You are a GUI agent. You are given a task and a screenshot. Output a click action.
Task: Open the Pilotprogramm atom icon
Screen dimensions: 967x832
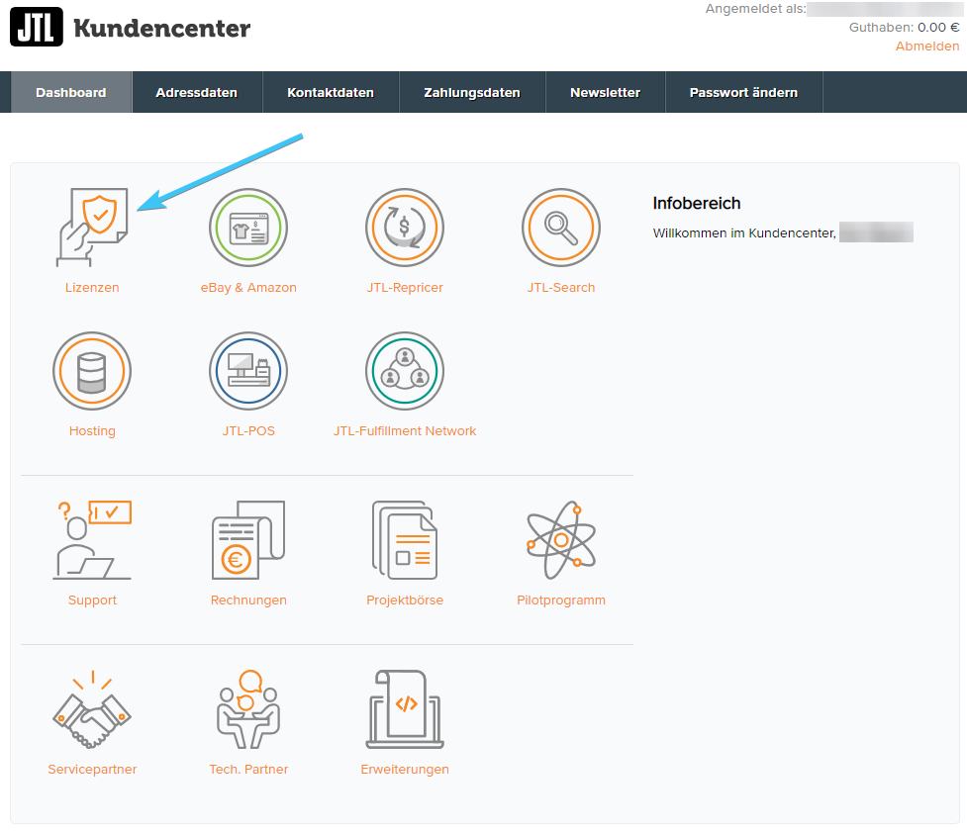(561, 540)
